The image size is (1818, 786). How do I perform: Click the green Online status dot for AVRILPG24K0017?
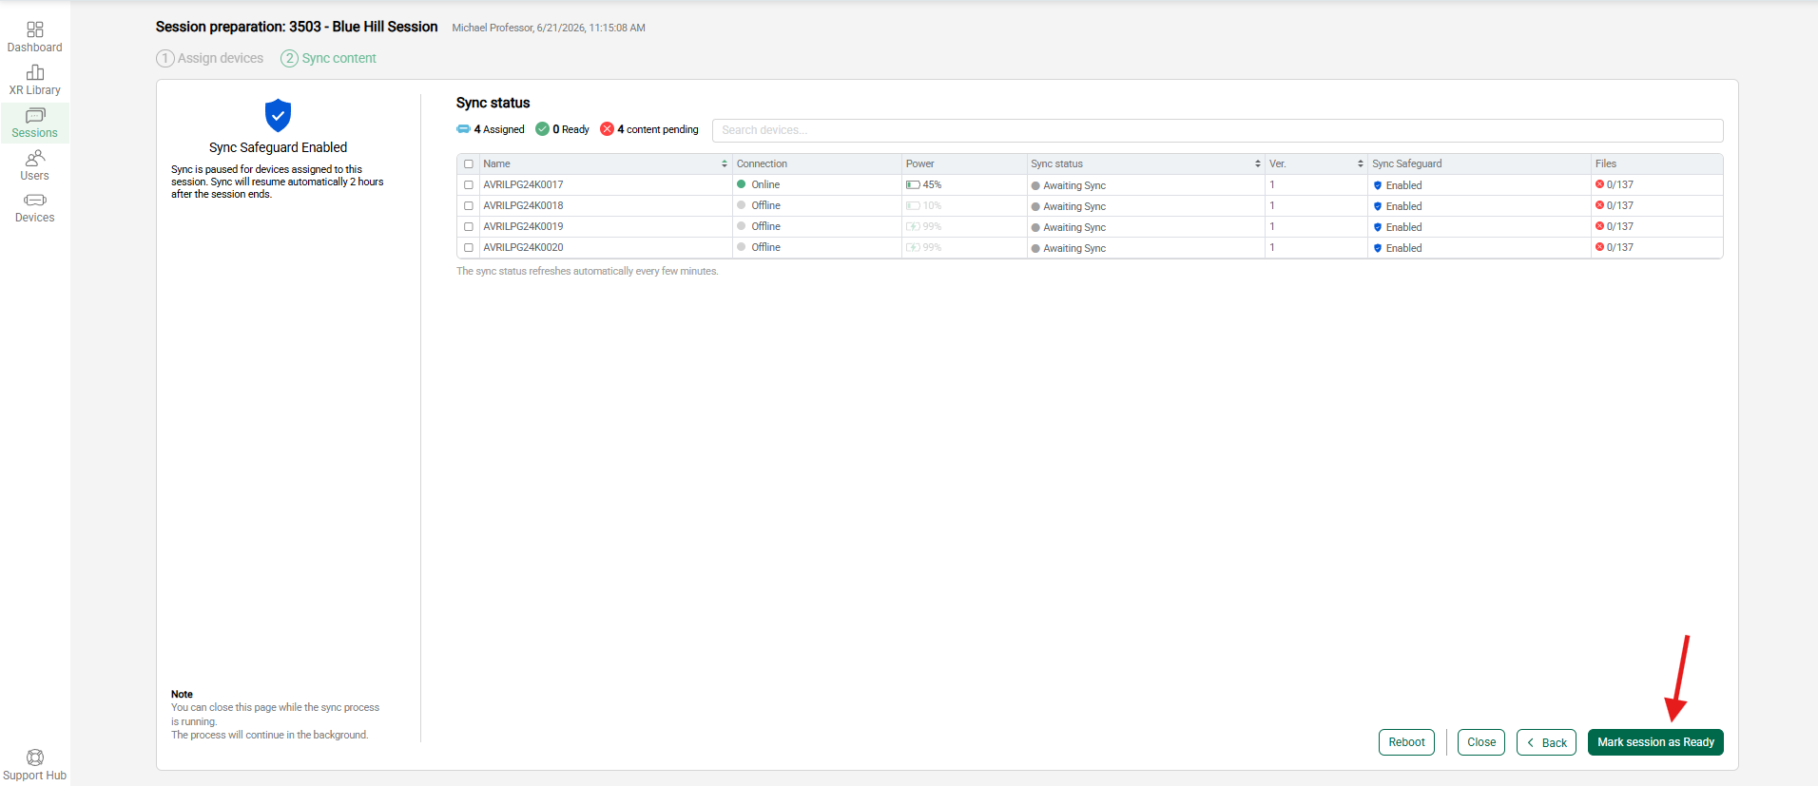(x=742, y=184)
